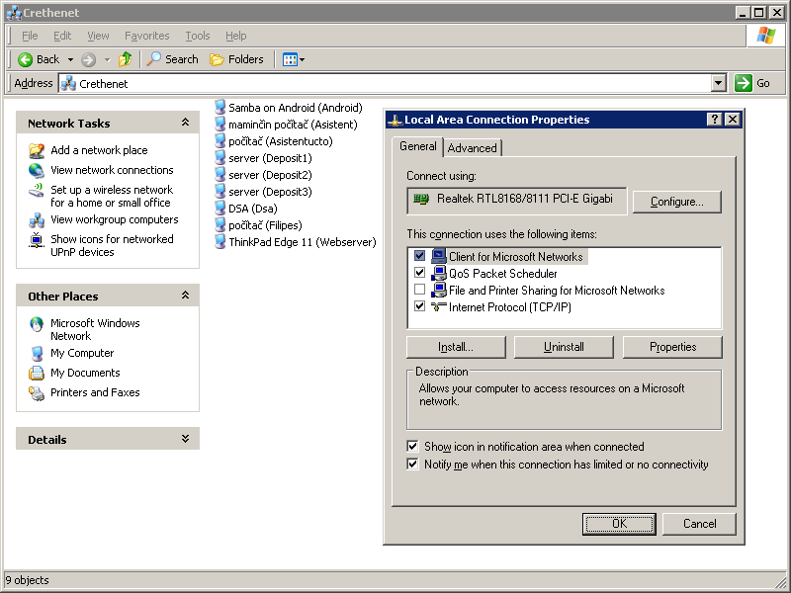Open the Help menu
Image resolution: width=791 pixels, height=593 pixels.
pyautogui.click(x=235, y=36)
